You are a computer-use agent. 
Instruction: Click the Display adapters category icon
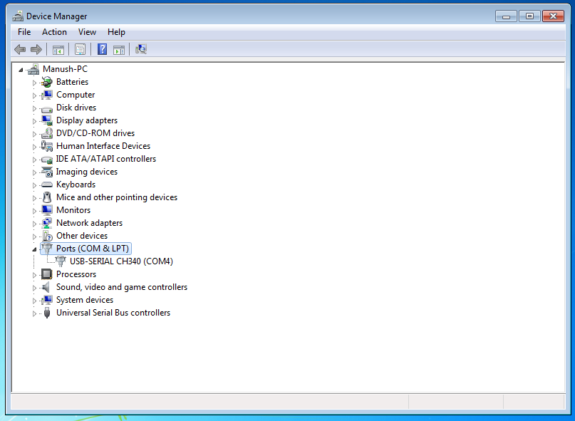tap(46, 120)
